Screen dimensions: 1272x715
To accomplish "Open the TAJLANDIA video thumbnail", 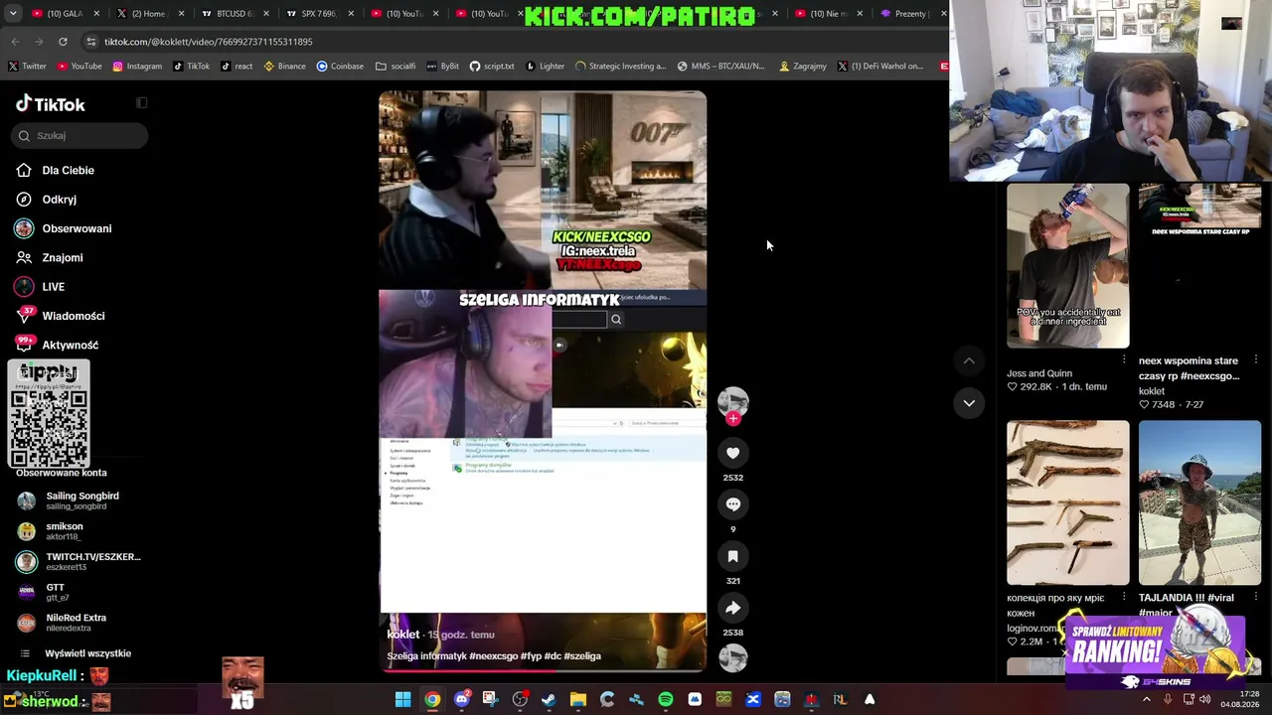I will 1199,502.
